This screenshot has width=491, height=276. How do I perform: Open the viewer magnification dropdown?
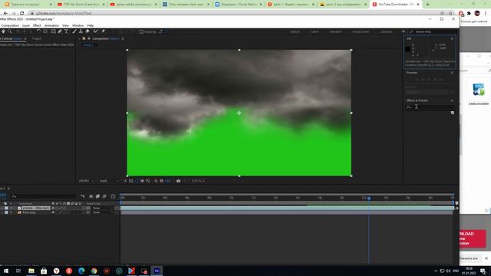pos(86,181)
